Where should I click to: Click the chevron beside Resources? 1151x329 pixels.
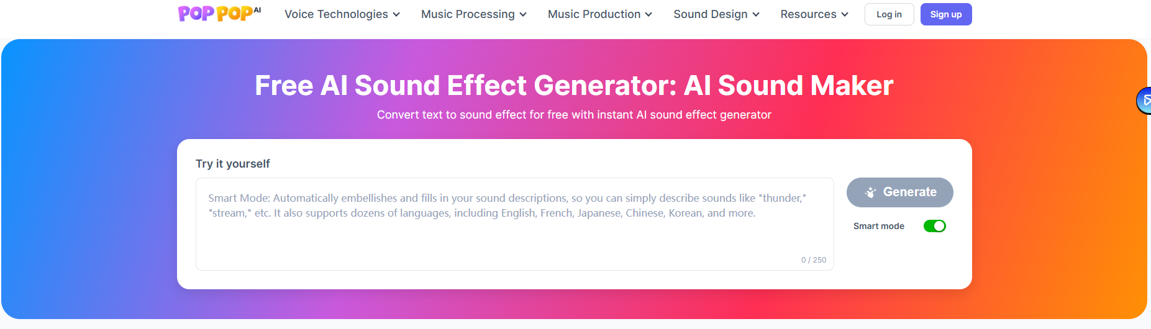tap(845, 14)
